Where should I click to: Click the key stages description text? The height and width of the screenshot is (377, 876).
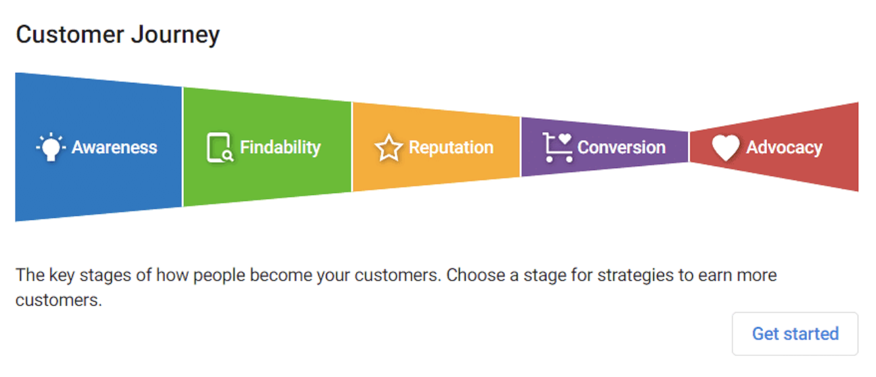[x=396, y=287]
